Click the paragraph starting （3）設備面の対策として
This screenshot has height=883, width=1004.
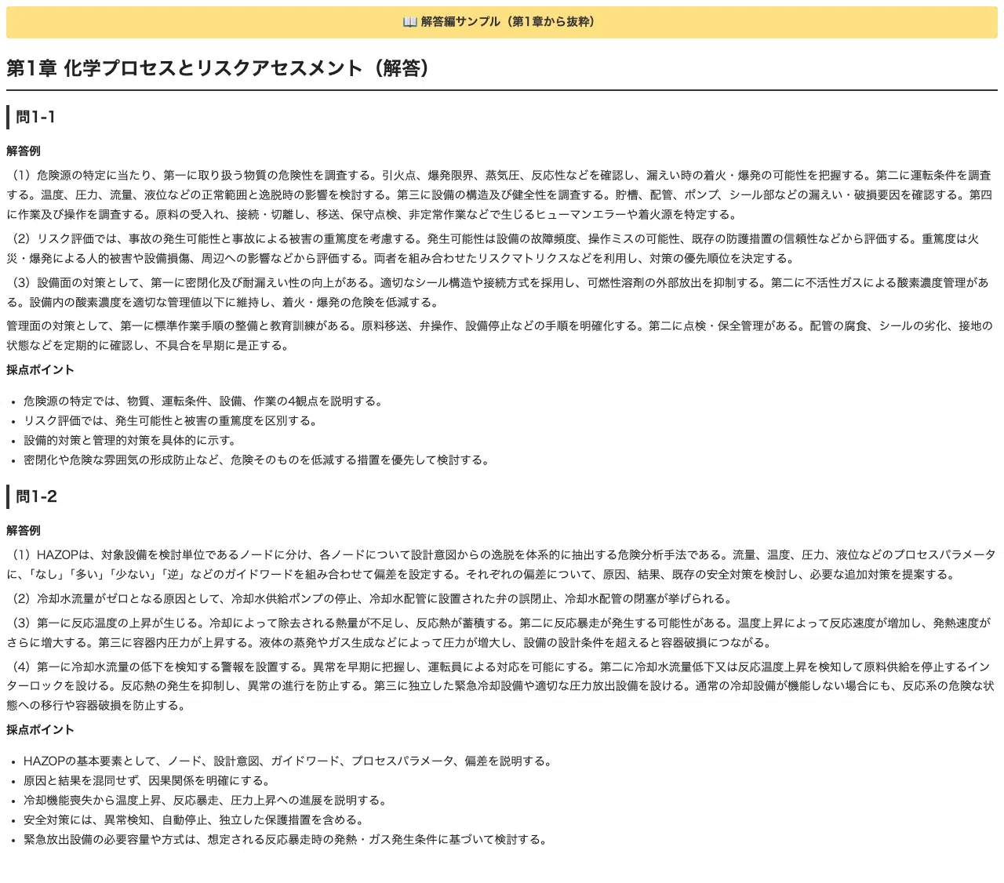(502, 292)
